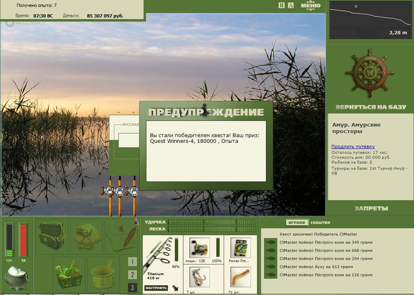Click the УДОЧКА tension bar

212,222
